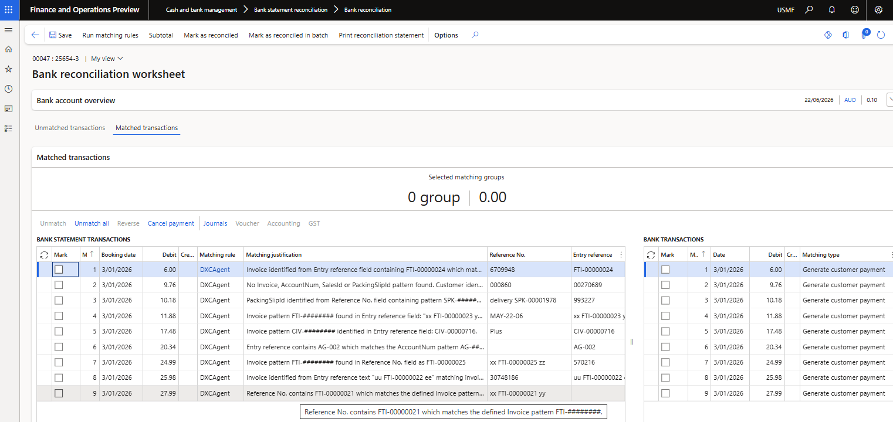Image resolution: width=893 pixels, height=422 pixels.
Task: Open Modules list icon in the sidebar
Action: pos(8,128)
